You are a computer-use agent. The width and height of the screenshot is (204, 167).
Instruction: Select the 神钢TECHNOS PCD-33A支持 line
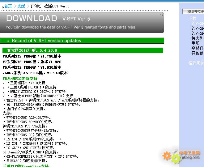point(25,126)
